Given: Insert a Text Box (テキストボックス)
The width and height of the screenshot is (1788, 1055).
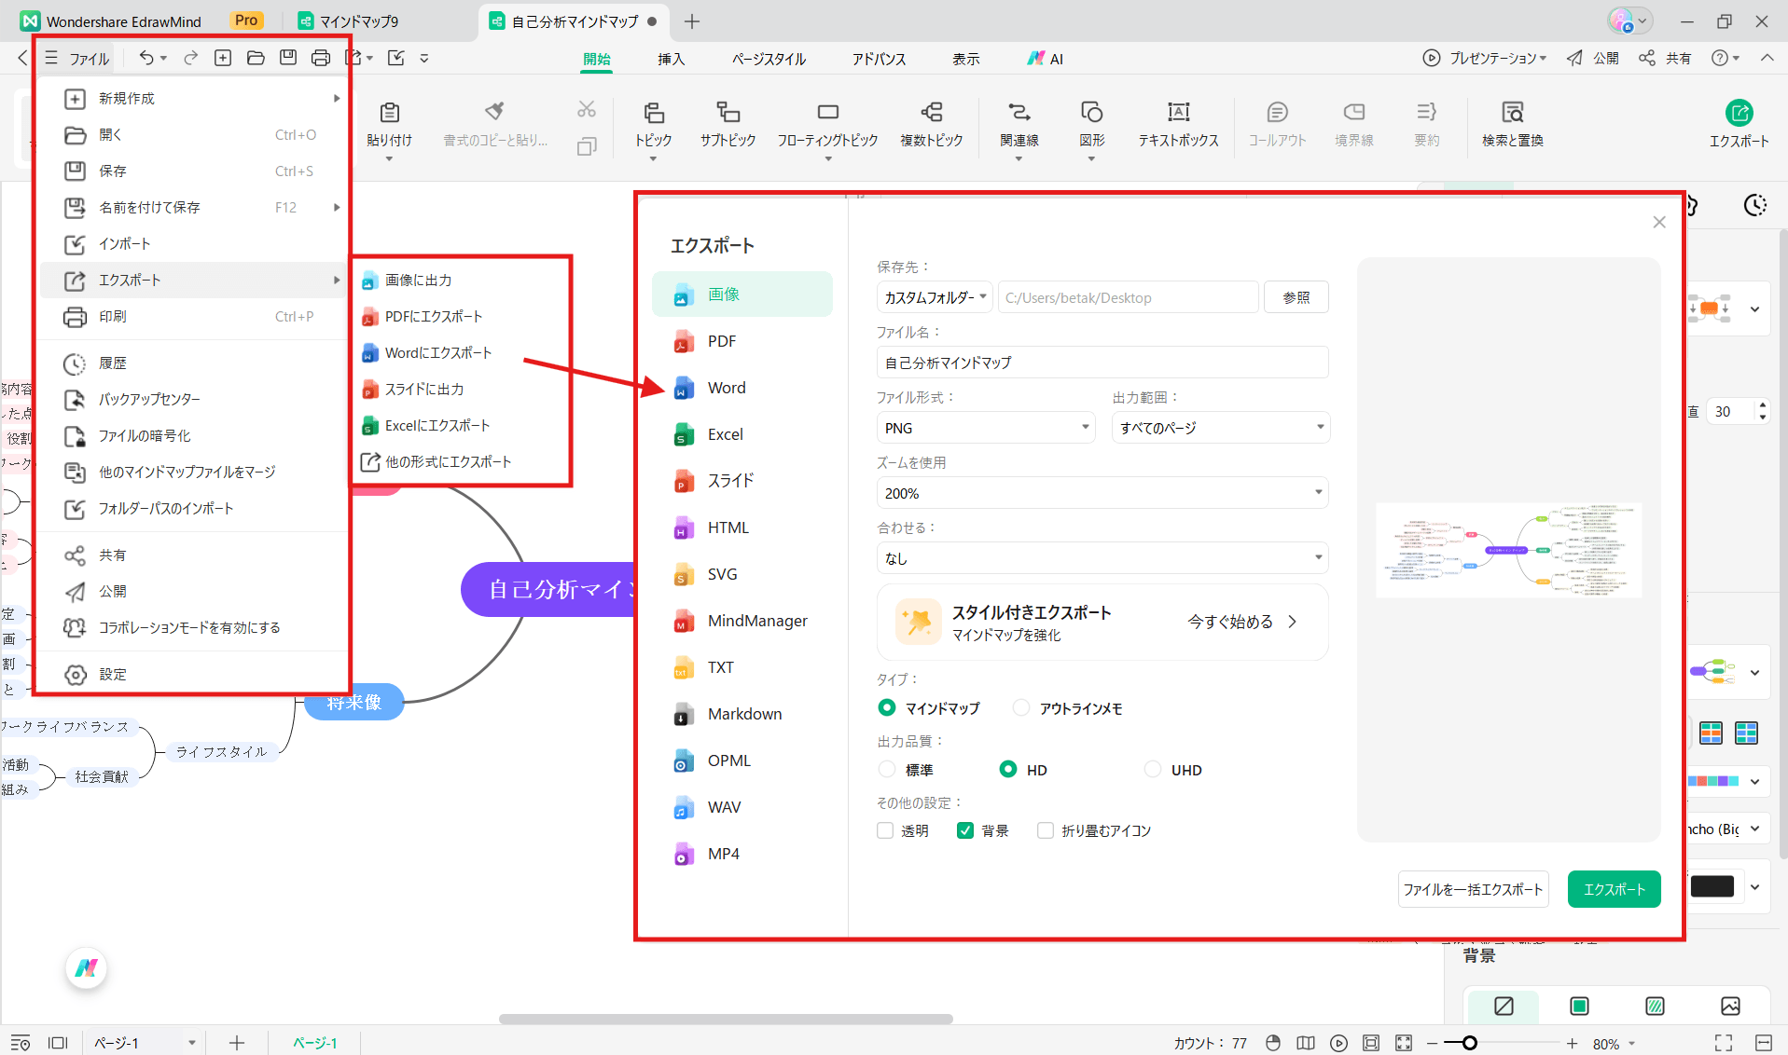Looking at the screenshot, I should pyautogui.click(x=1178, y=126).
